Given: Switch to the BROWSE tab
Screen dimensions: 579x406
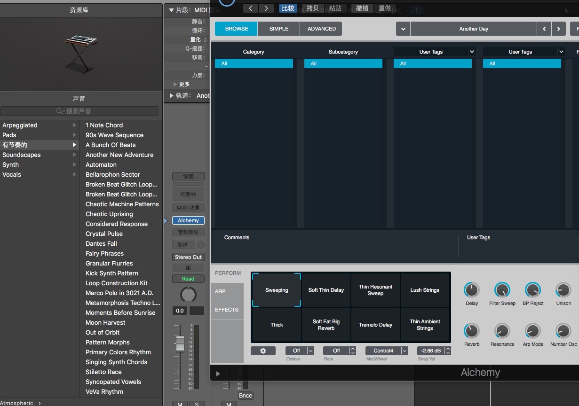Looking at the screenshot, I should pyautogui.click(x=237, y=29).
